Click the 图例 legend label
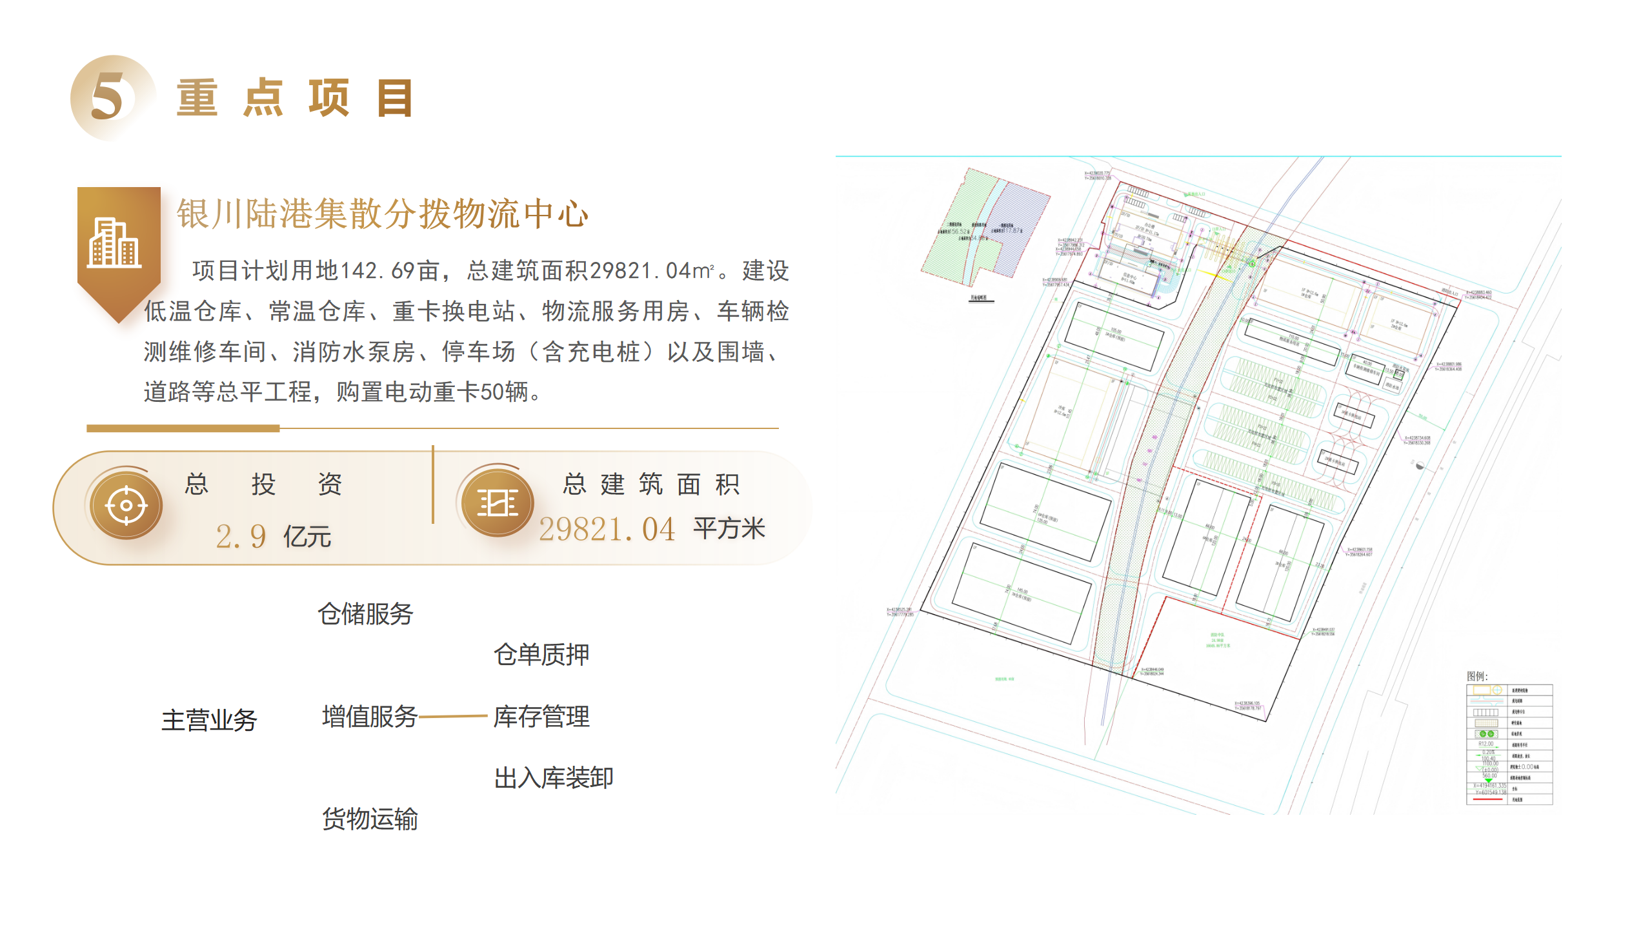Viewport: 1652px width, 929px height. click(x=1476, y=676)
